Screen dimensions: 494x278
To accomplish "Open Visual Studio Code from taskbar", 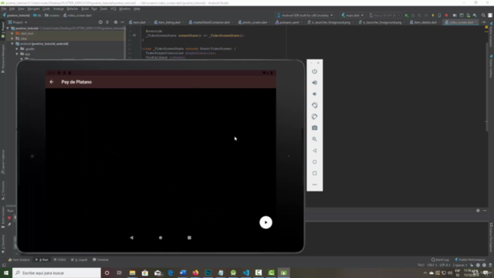I will point(245,273).
